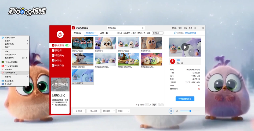This screenshot has width=254, height=131.
Task: Select the downloaded purple bird thumbnail
Action: 83,76
